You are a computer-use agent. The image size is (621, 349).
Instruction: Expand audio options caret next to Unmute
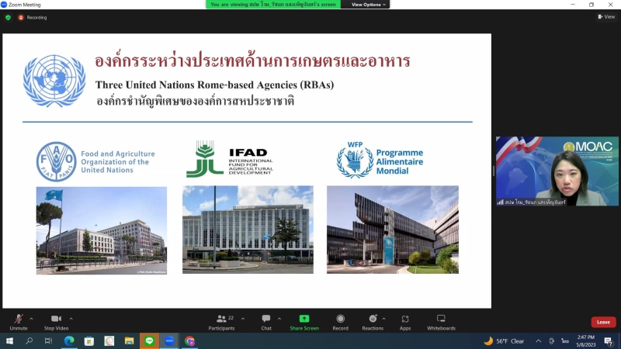(x=31, y=319)
